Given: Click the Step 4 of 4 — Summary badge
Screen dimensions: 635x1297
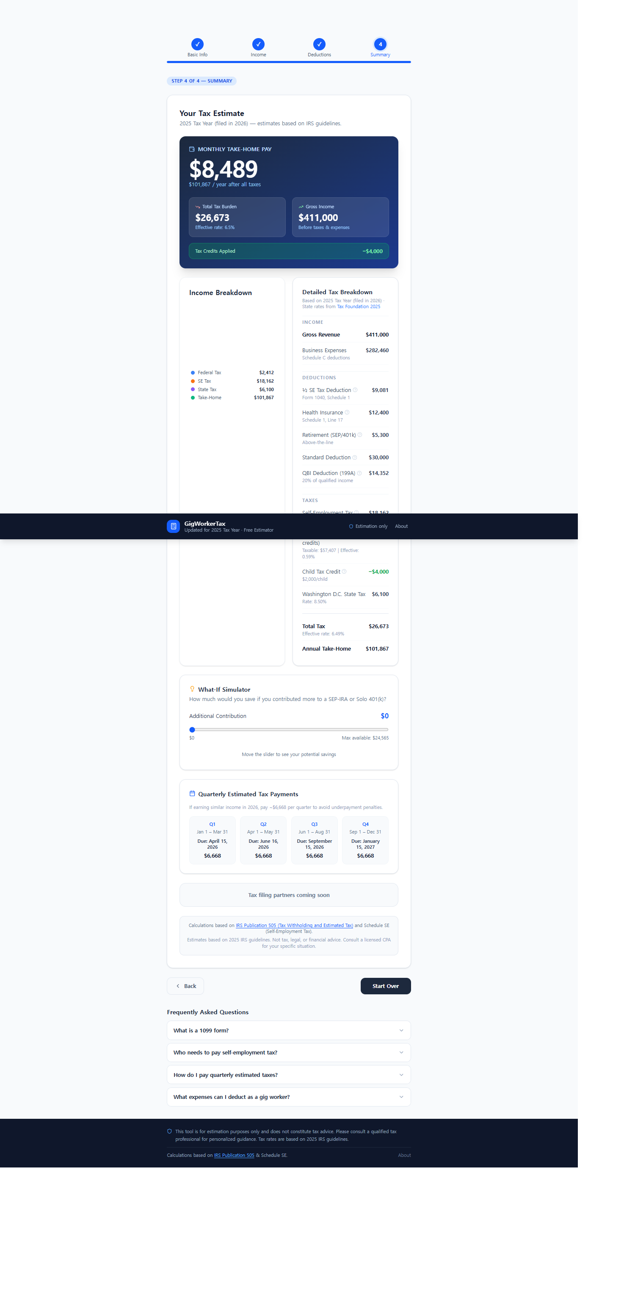Looking at the screenshot, I should pyautogui.click(x=202, y=81).
